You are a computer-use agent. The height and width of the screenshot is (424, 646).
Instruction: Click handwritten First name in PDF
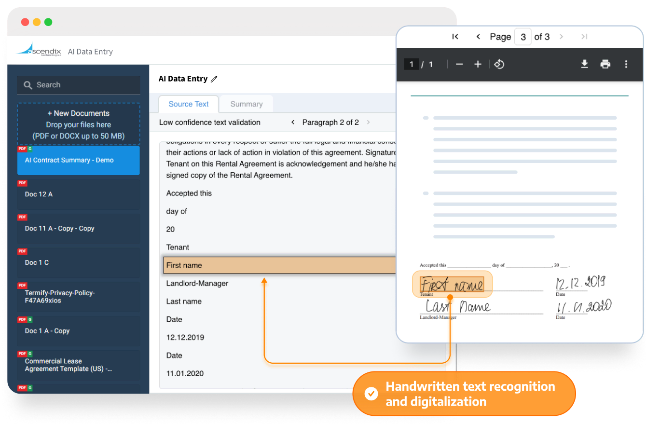452,284
